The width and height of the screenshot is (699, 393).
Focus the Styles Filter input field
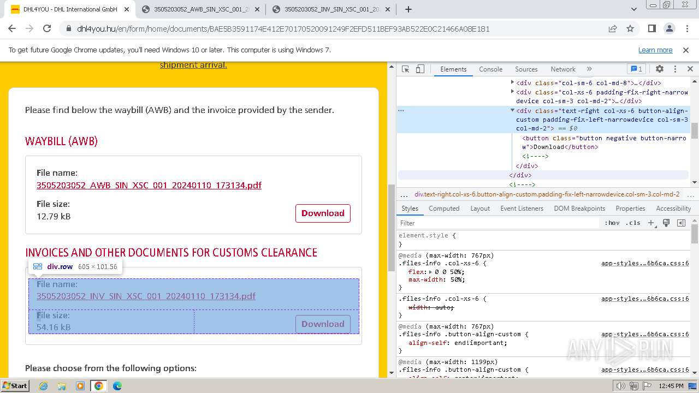[499, 223]
